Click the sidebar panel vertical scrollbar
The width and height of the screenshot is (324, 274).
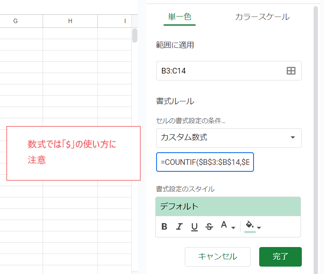tap(316, 140)
